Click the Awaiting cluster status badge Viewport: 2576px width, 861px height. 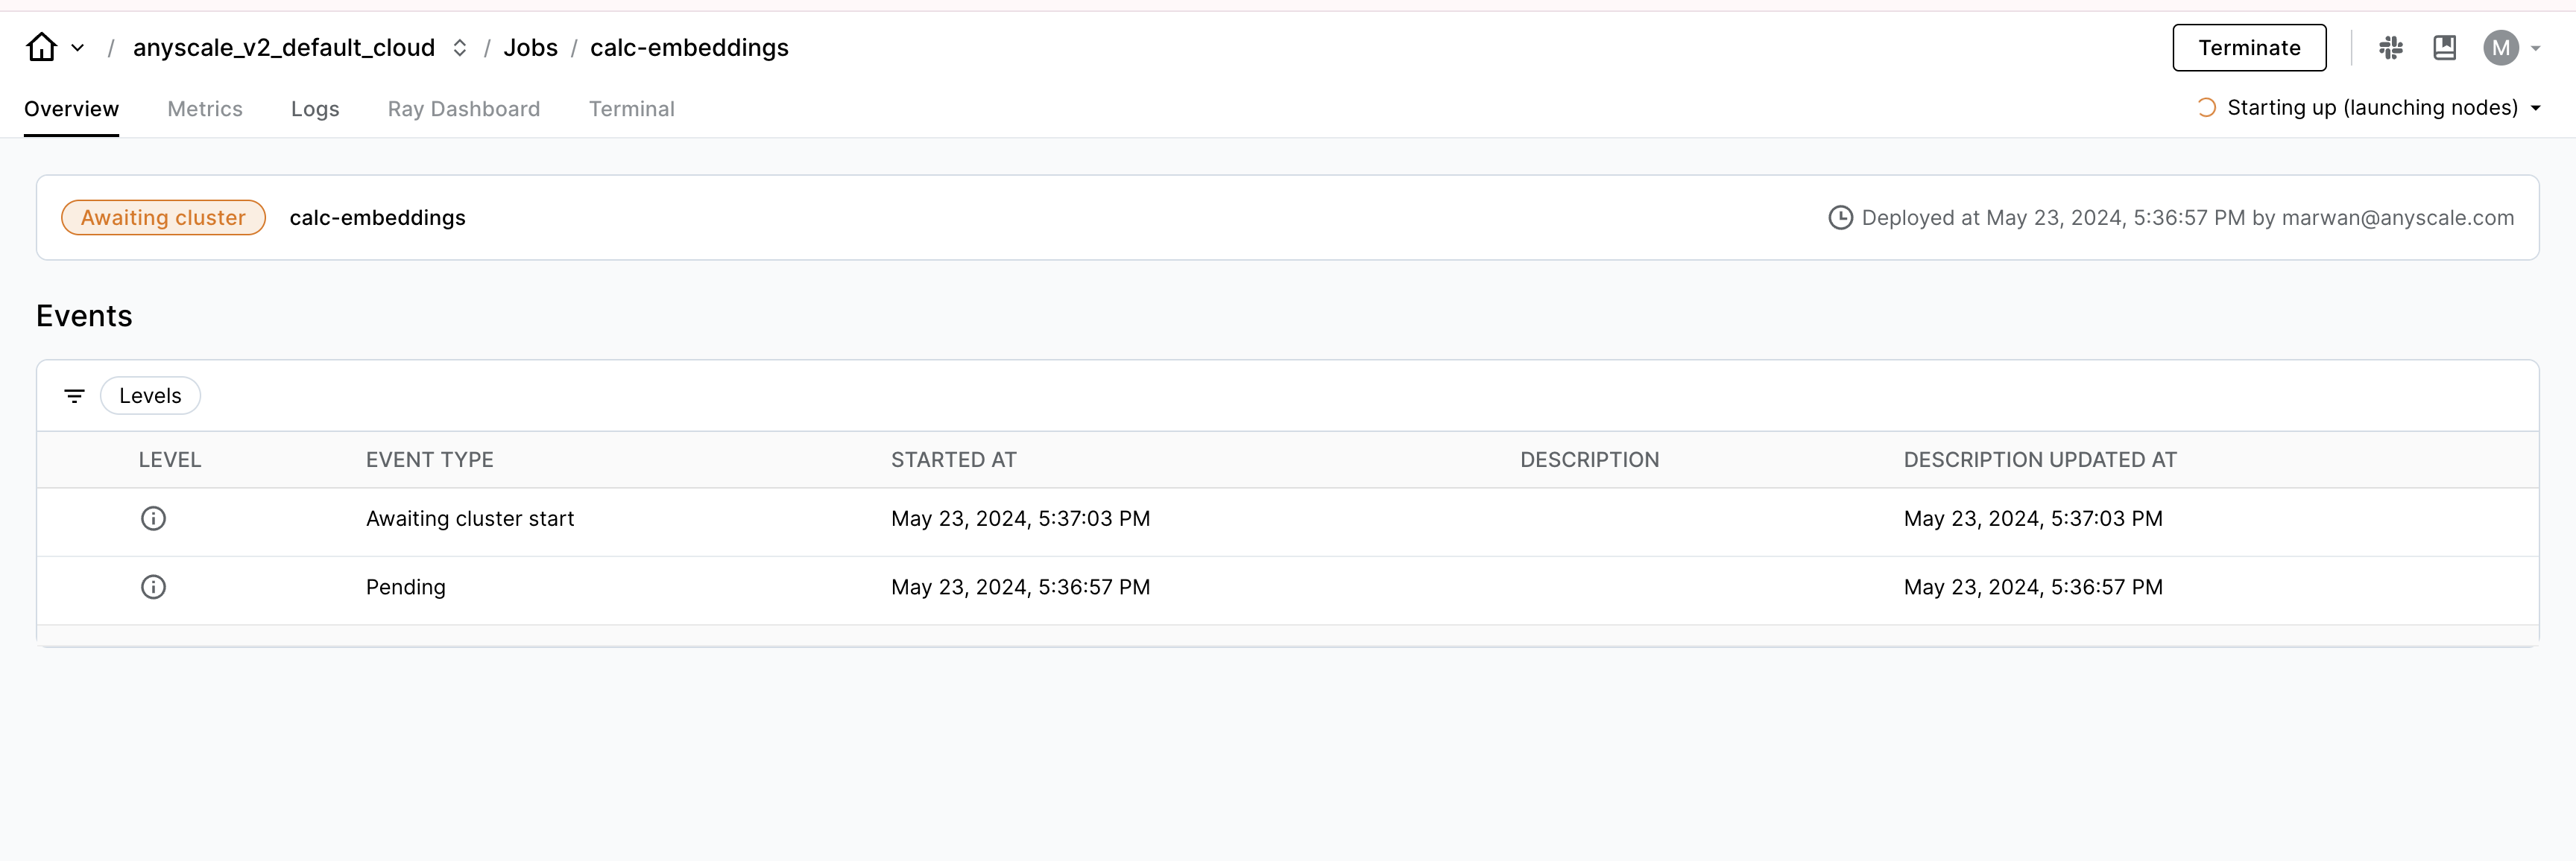163,217
